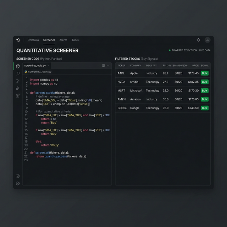The width and height of the screenshot is (227, 227).
Task: Select the AMZN ticker cell
Action: (122, 99)
